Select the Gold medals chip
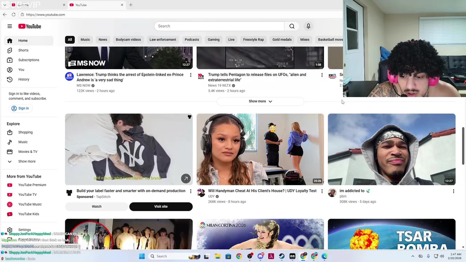 (x=282, y=40)
